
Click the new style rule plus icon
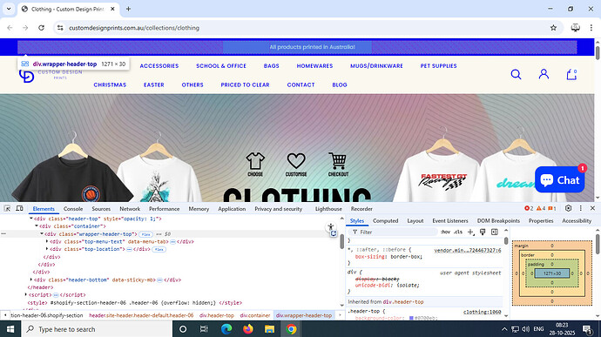tap(470, 232)
